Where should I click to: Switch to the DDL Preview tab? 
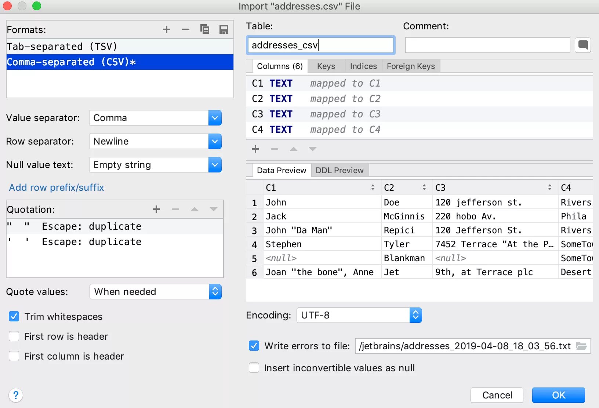pyautogui.click(x=340, y=170)
